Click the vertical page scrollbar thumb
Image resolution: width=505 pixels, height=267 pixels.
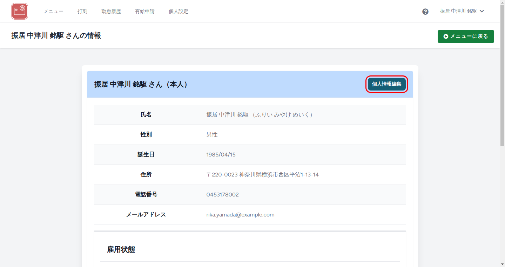tap(502, 75)
